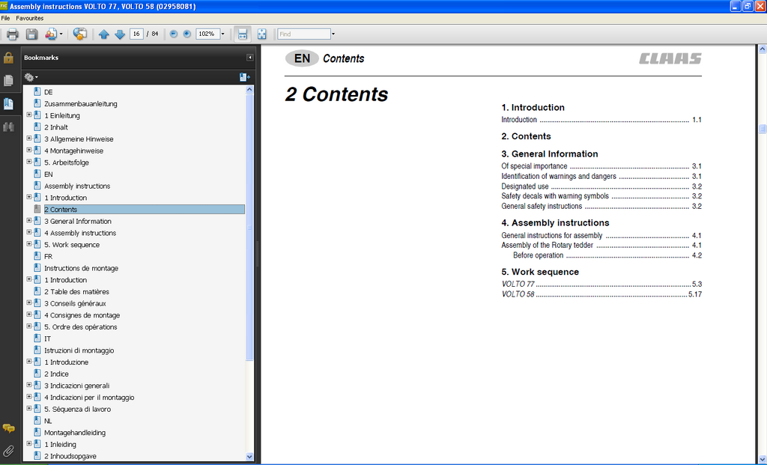Click the Save (floppy disk) icon
This screenshot has width=767, height=465.
coord(31,34)
